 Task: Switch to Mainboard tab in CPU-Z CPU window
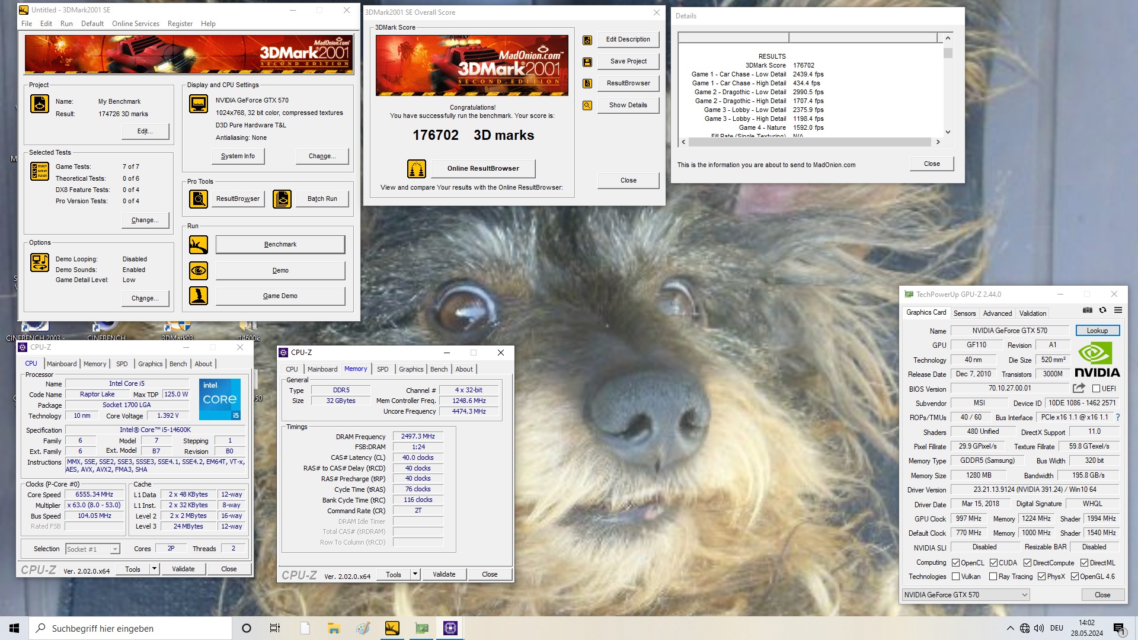point(62,364)
